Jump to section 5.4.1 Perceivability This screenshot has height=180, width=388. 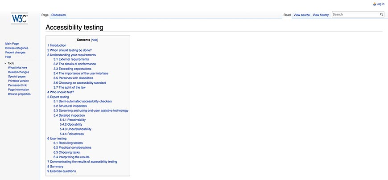pos(72,120)
